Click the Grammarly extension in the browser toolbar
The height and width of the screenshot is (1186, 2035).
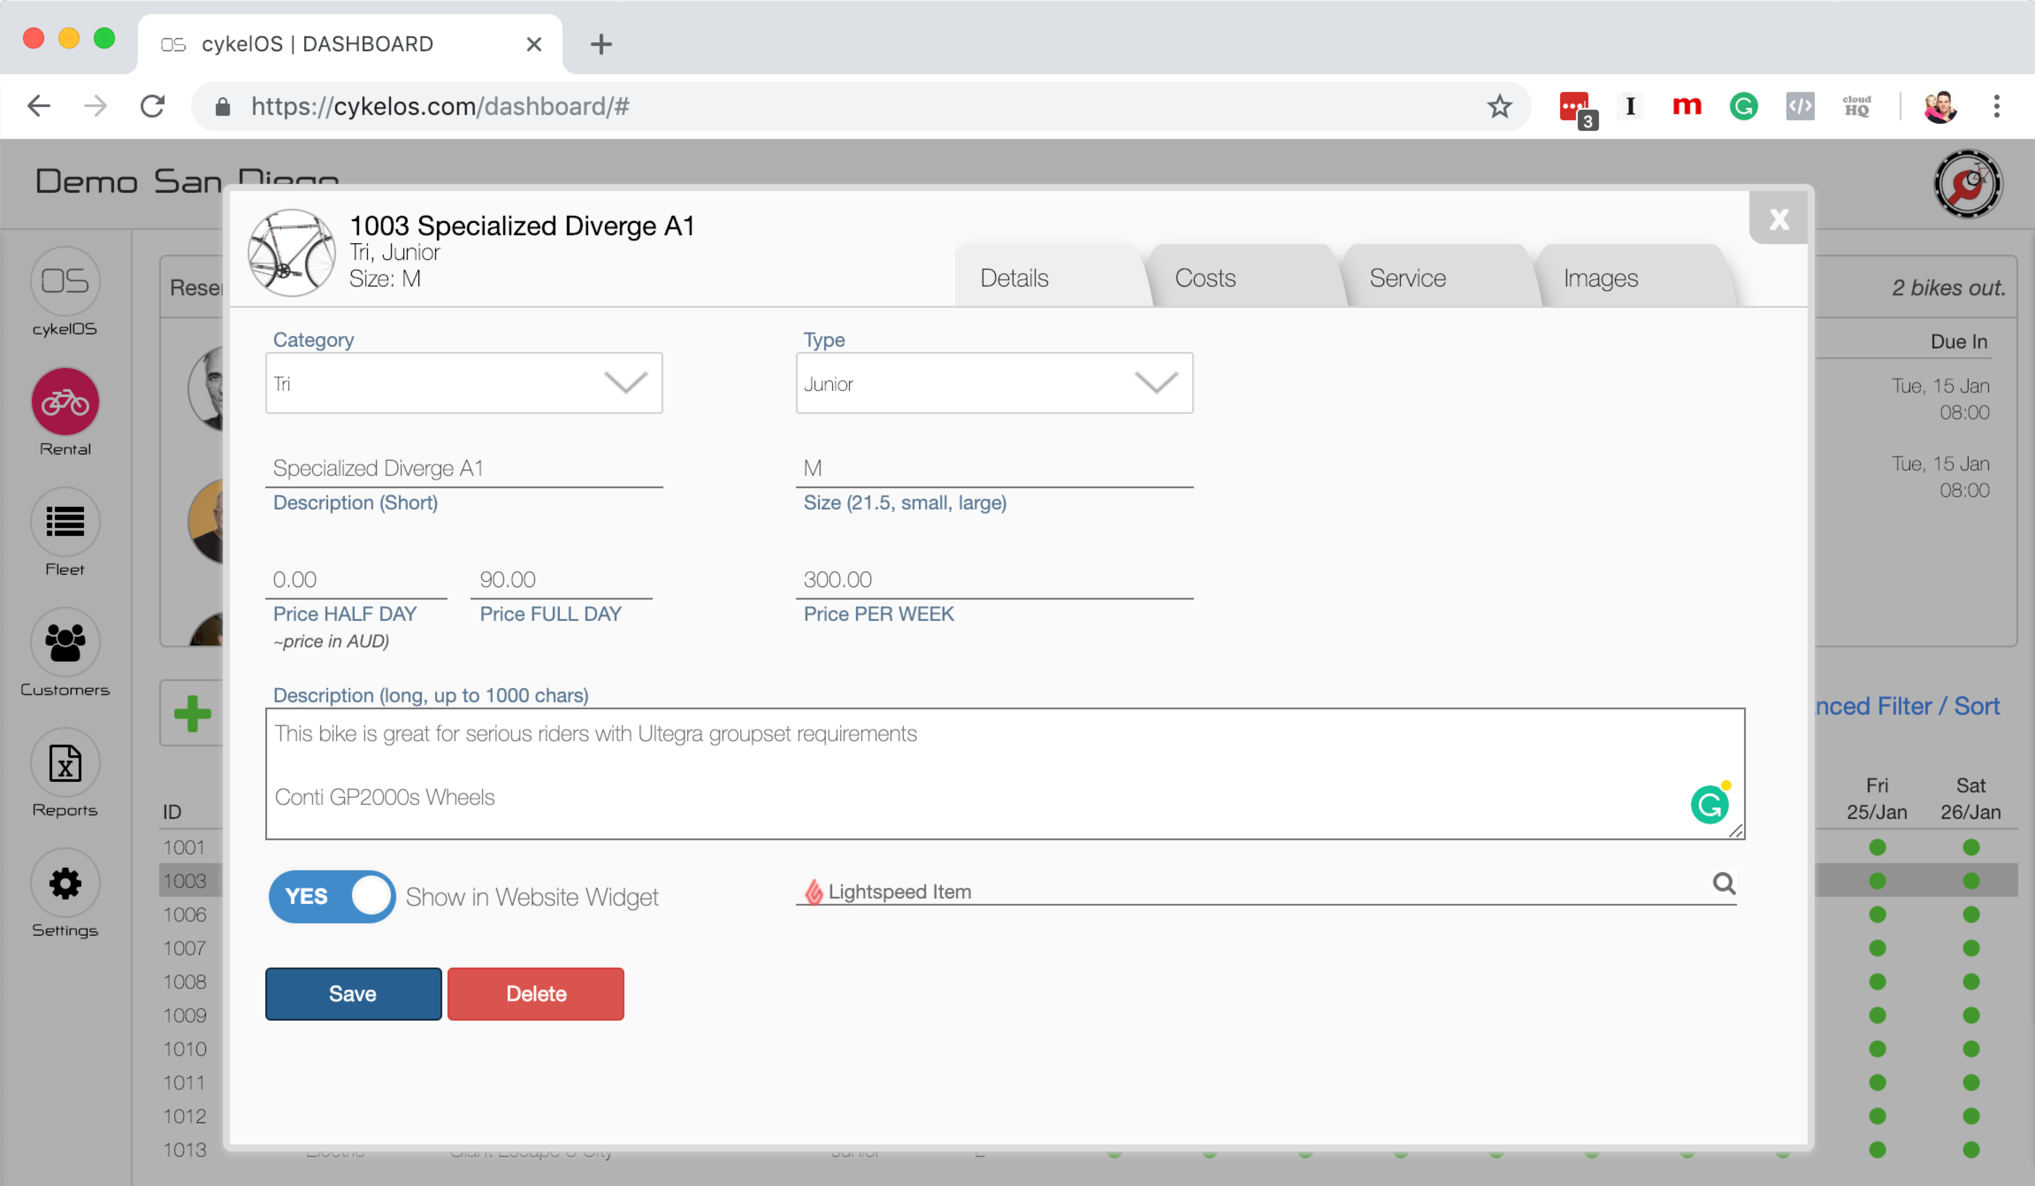[x=1744, y=106]
